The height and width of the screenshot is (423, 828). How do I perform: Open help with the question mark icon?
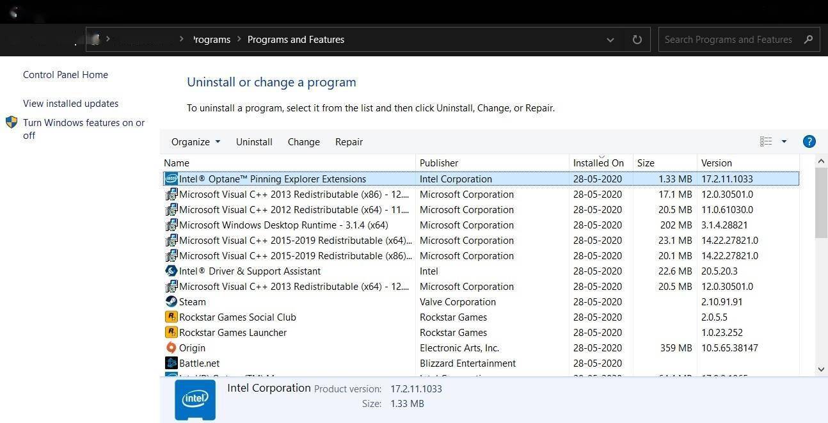(809, 142)
